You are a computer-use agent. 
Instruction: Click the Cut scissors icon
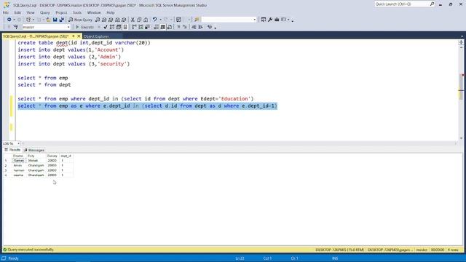click(133, 20)
